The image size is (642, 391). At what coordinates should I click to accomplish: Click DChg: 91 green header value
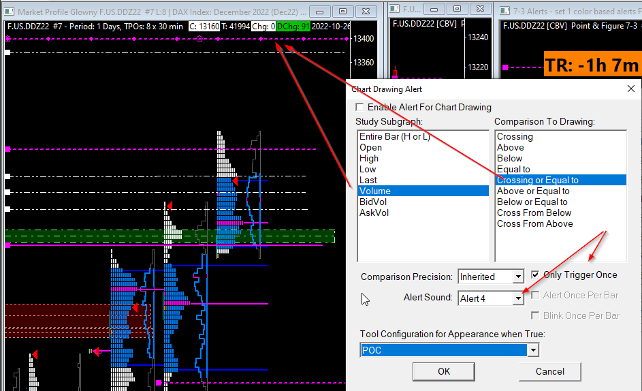point(293,27)
